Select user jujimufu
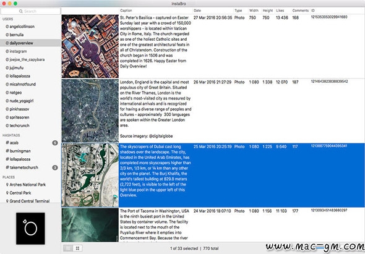The image size is (365, 254). (16, 68)
